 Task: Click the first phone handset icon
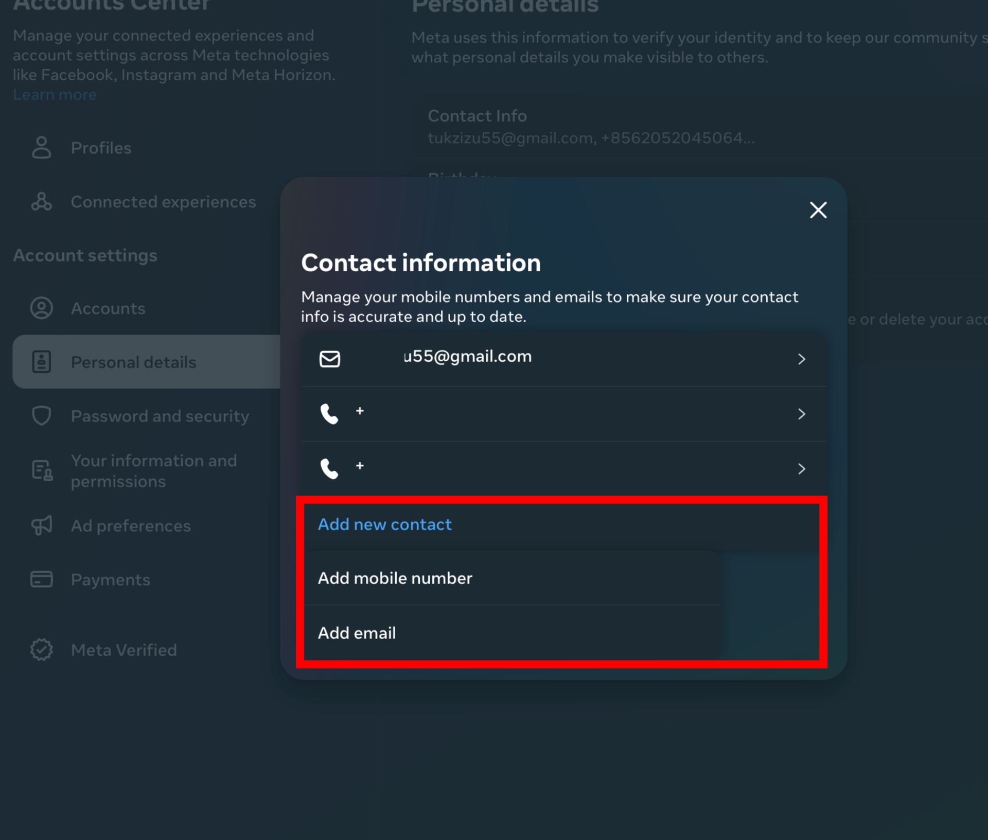click(x=329, y=413)
